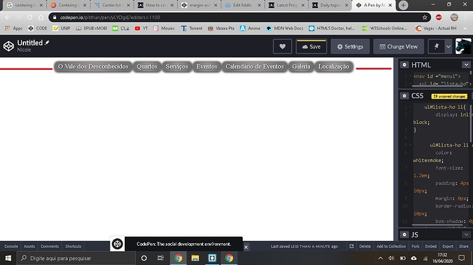
Task: Open the JS editor settings gear
Action: 404,235
